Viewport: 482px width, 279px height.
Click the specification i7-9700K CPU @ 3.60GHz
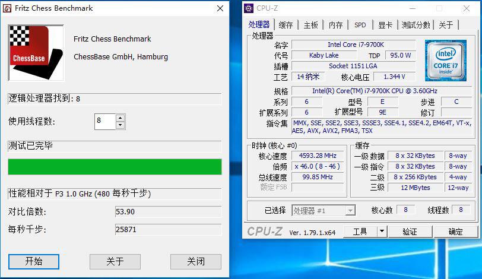click(x=382, y=91)
